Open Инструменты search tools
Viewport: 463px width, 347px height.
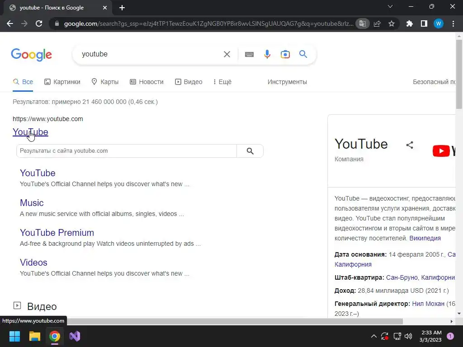pos(287,82)
